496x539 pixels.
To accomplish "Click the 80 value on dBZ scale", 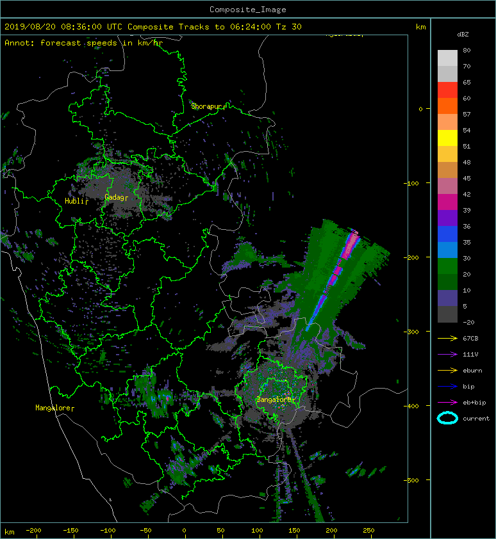I will point(467,50).
